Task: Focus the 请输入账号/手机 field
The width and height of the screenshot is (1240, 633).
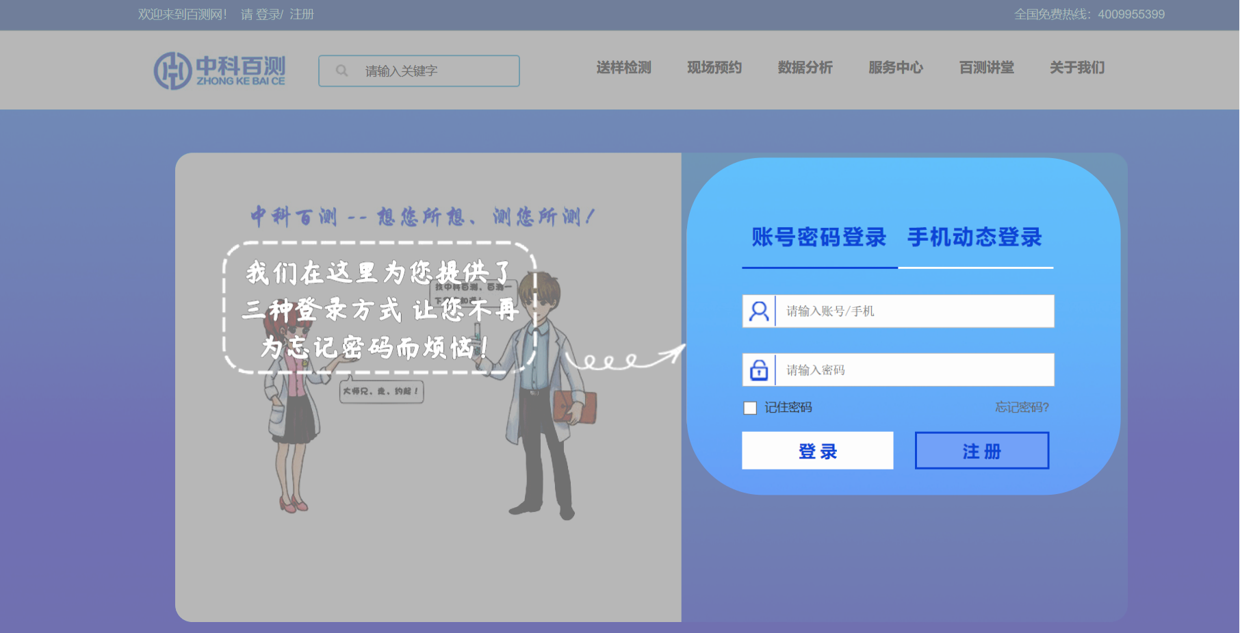Action: pyautogui.click(x=914, y=311)
